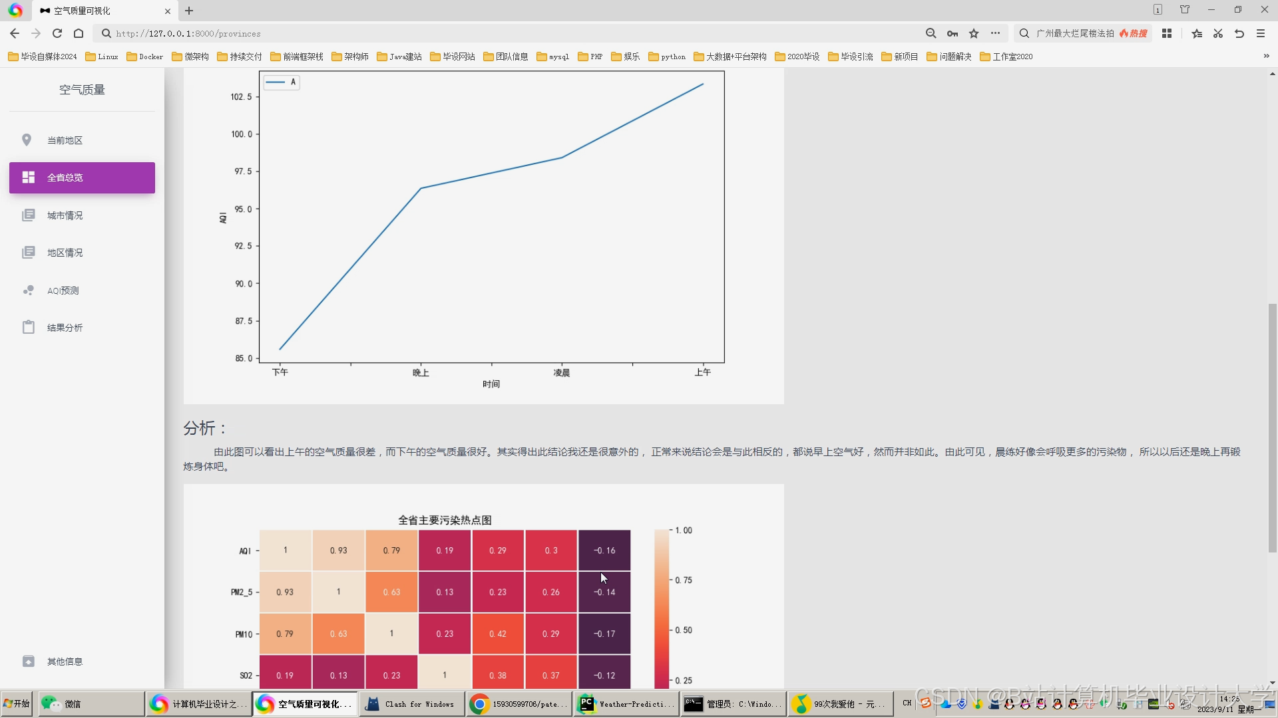The height and width of the screenshot is (718, 1278).
Task: Open the 其他信息 sidebar icon
Action: [x=28, y=661]
